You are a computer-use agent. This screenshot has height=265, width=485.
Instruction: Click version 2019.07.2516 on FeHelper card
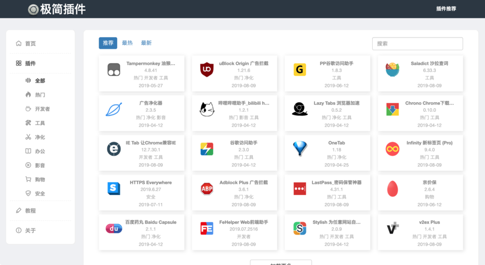(x=244, y=229)
